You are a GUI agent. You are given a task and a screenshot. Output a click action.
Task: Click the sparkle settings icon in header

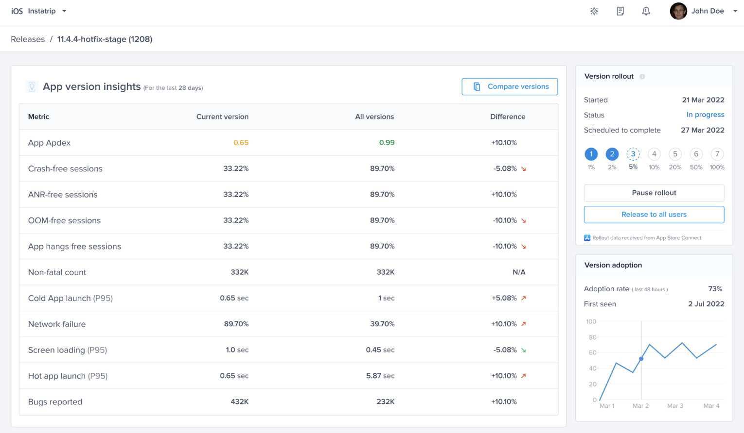tap(594, 11)
